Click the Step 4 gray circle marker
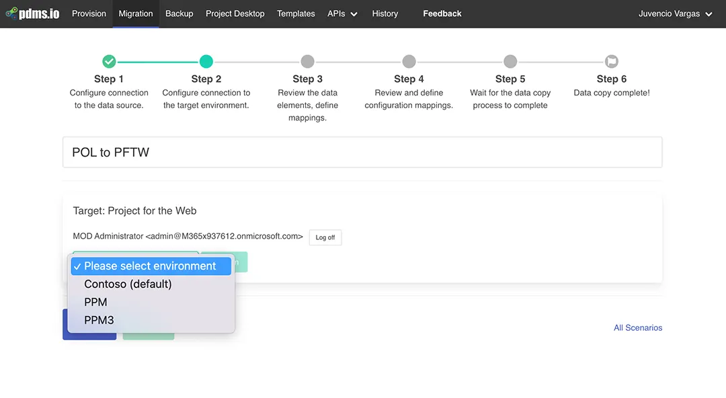The image size is (726, 398). coord(409,62)
